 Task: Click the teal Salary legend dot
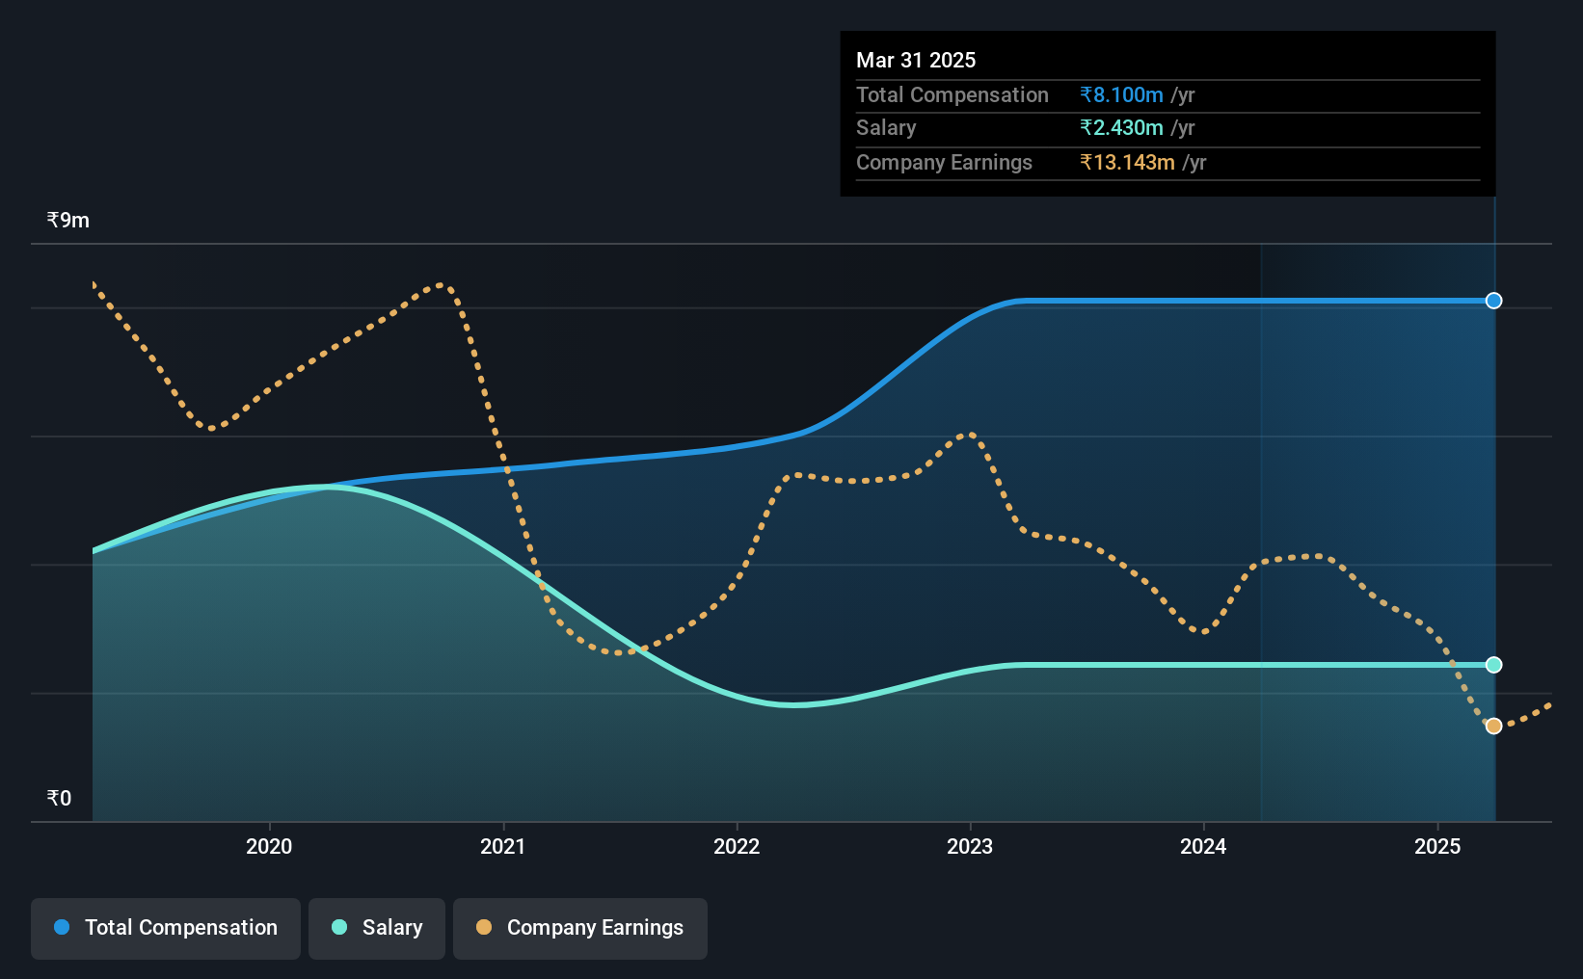(339, 927)
